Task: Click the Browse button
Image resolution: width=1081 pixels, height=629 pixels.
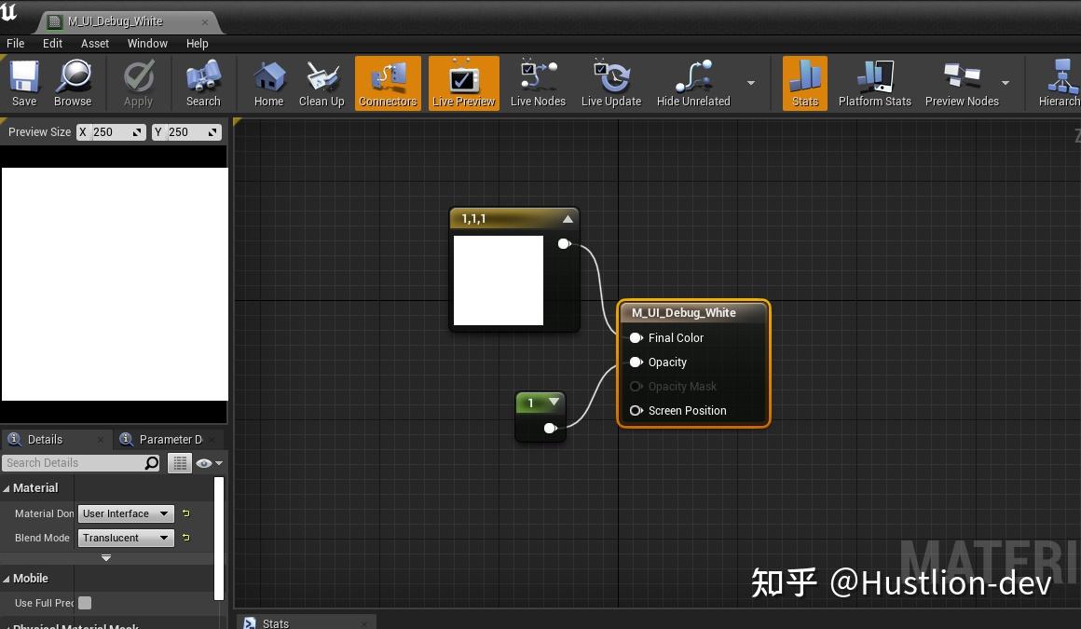Action: pos(74,82)
